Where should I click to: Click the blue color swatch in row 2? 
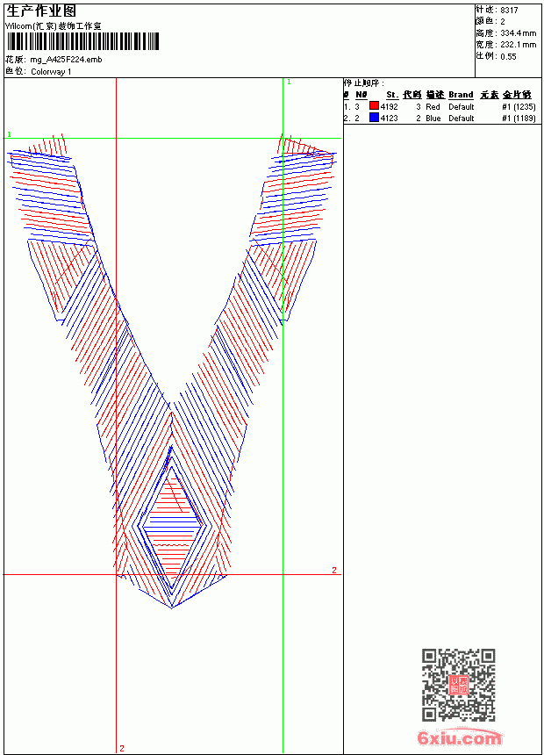coord(374,118)
